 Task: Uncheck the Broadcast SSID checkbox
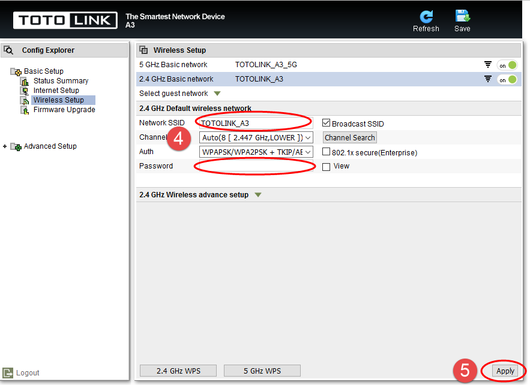[x=326, y=123]
